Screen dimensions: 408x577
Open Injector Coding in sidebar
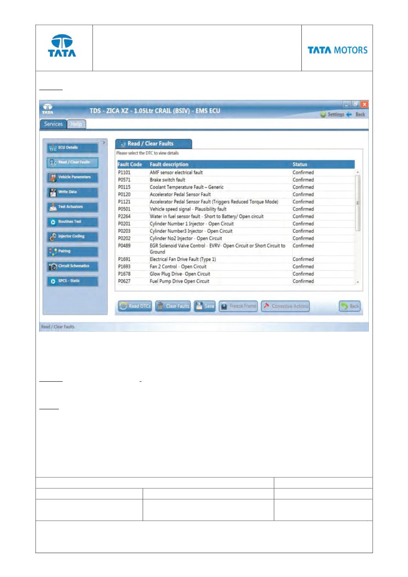tap(72, 236)
